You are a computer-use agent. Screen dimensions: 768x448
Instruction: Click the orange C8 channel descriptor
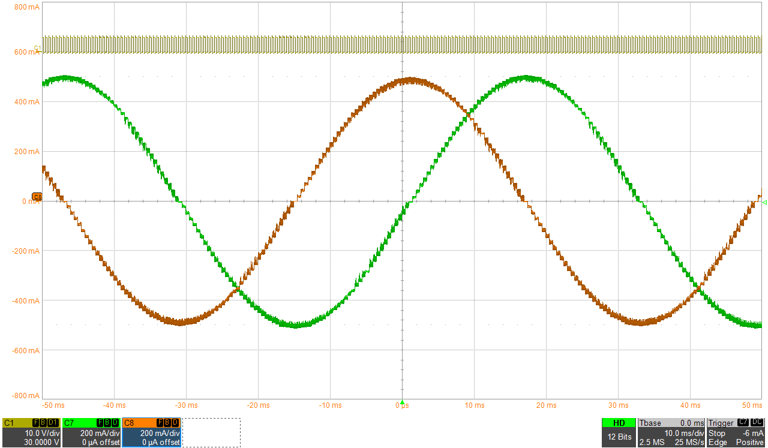[x=151, y=432]
